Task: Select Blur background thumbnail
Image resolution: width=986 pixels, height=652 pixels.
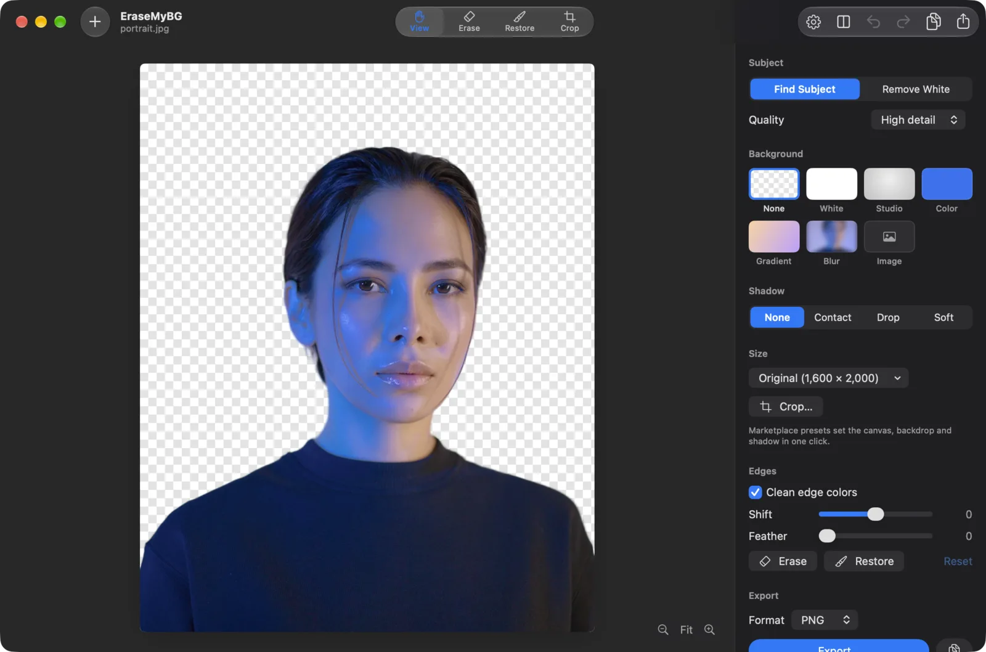Action: point(831,237)
